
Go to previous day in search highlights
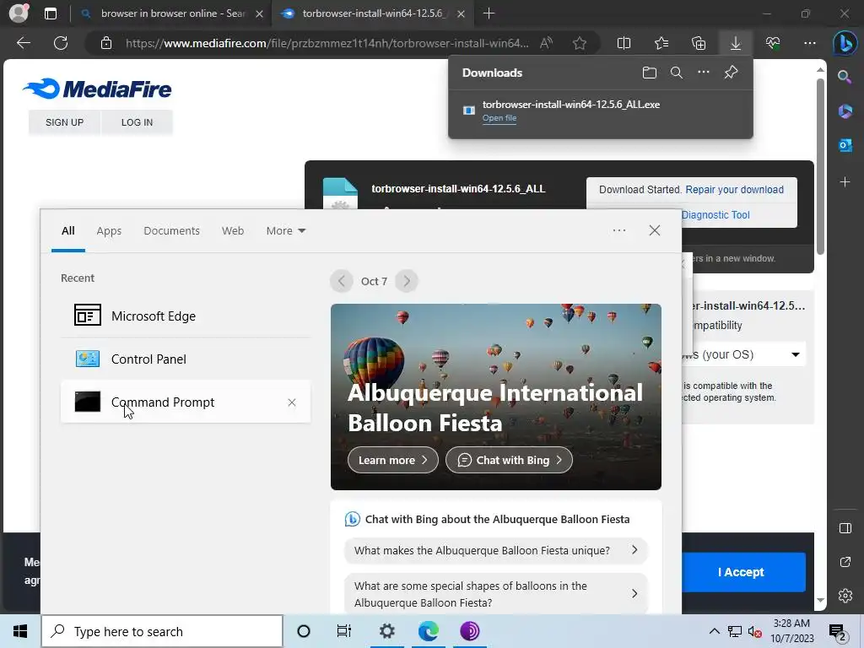click(x=342, y=281)
